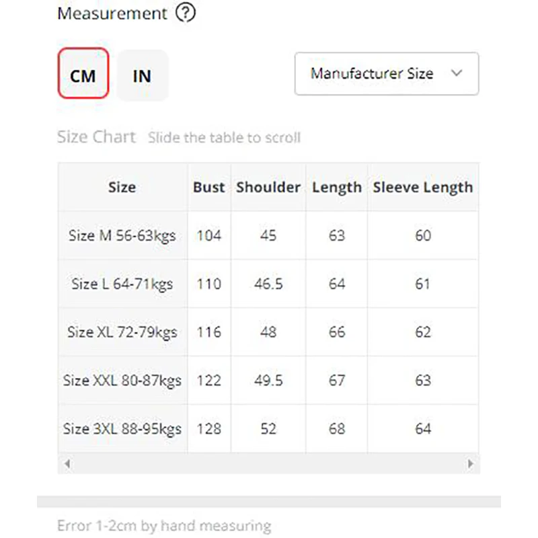This screenshot has width=538, height=538.
Task: Click the measurement help question mark icon
Action: pos(185,13)
